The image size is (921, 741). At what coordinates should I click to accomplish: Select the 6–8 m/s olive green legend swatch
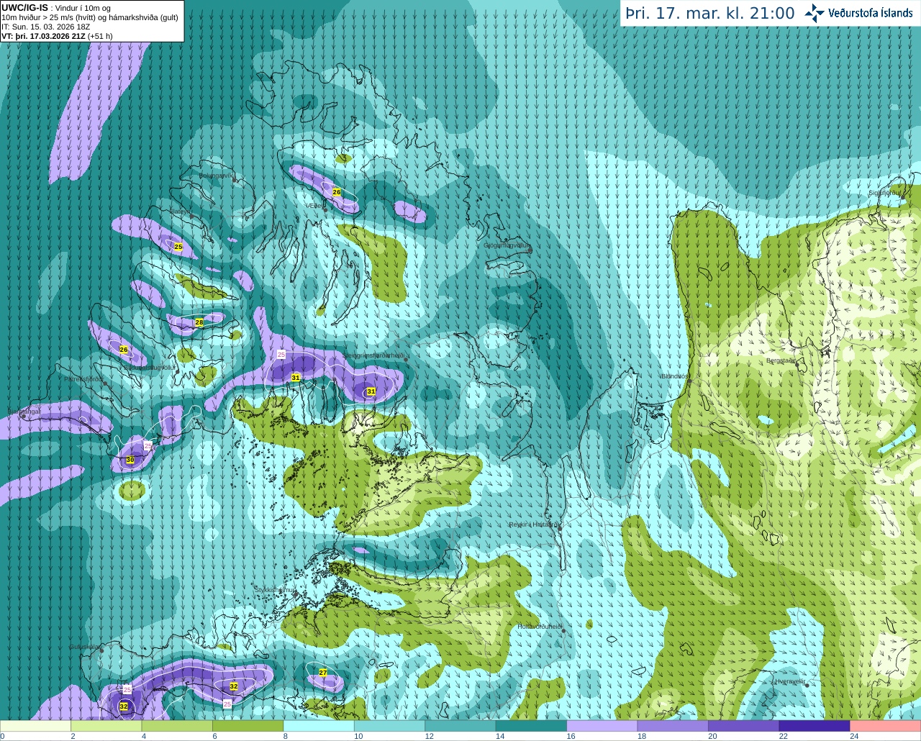(248, 726)
